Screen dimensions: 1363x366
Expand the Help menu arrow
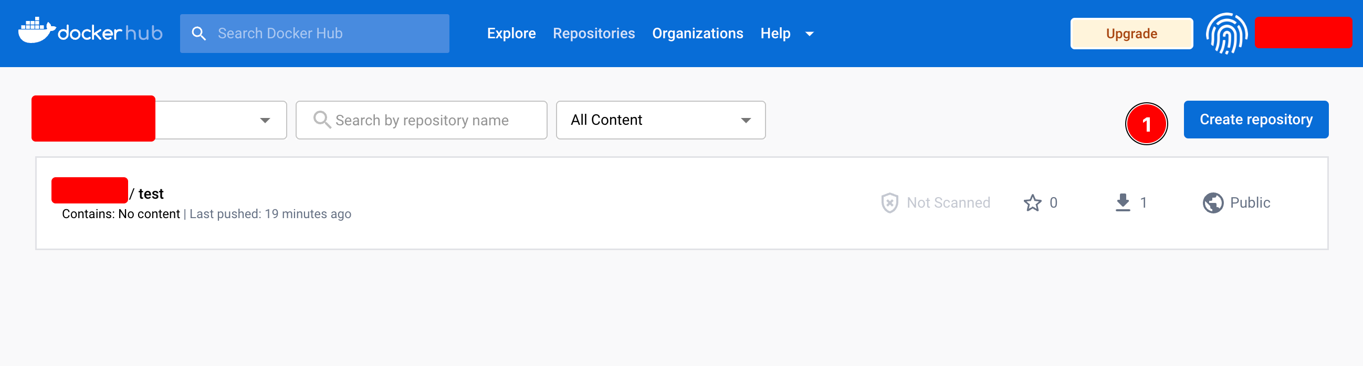click(x=809, y=34)
